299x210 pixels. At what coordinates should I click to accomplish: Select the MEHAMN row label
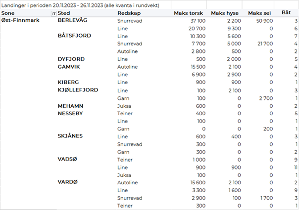[70, 106]
